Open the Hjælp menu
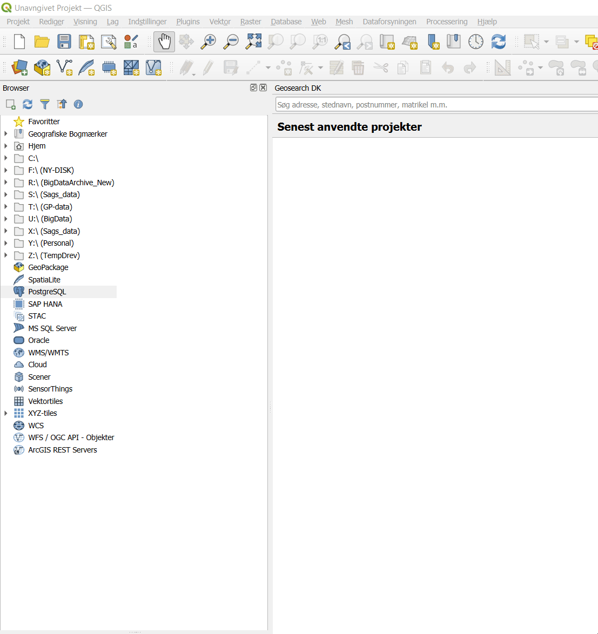The height and width of the screenshot is (634, 598). coord(487,22)
